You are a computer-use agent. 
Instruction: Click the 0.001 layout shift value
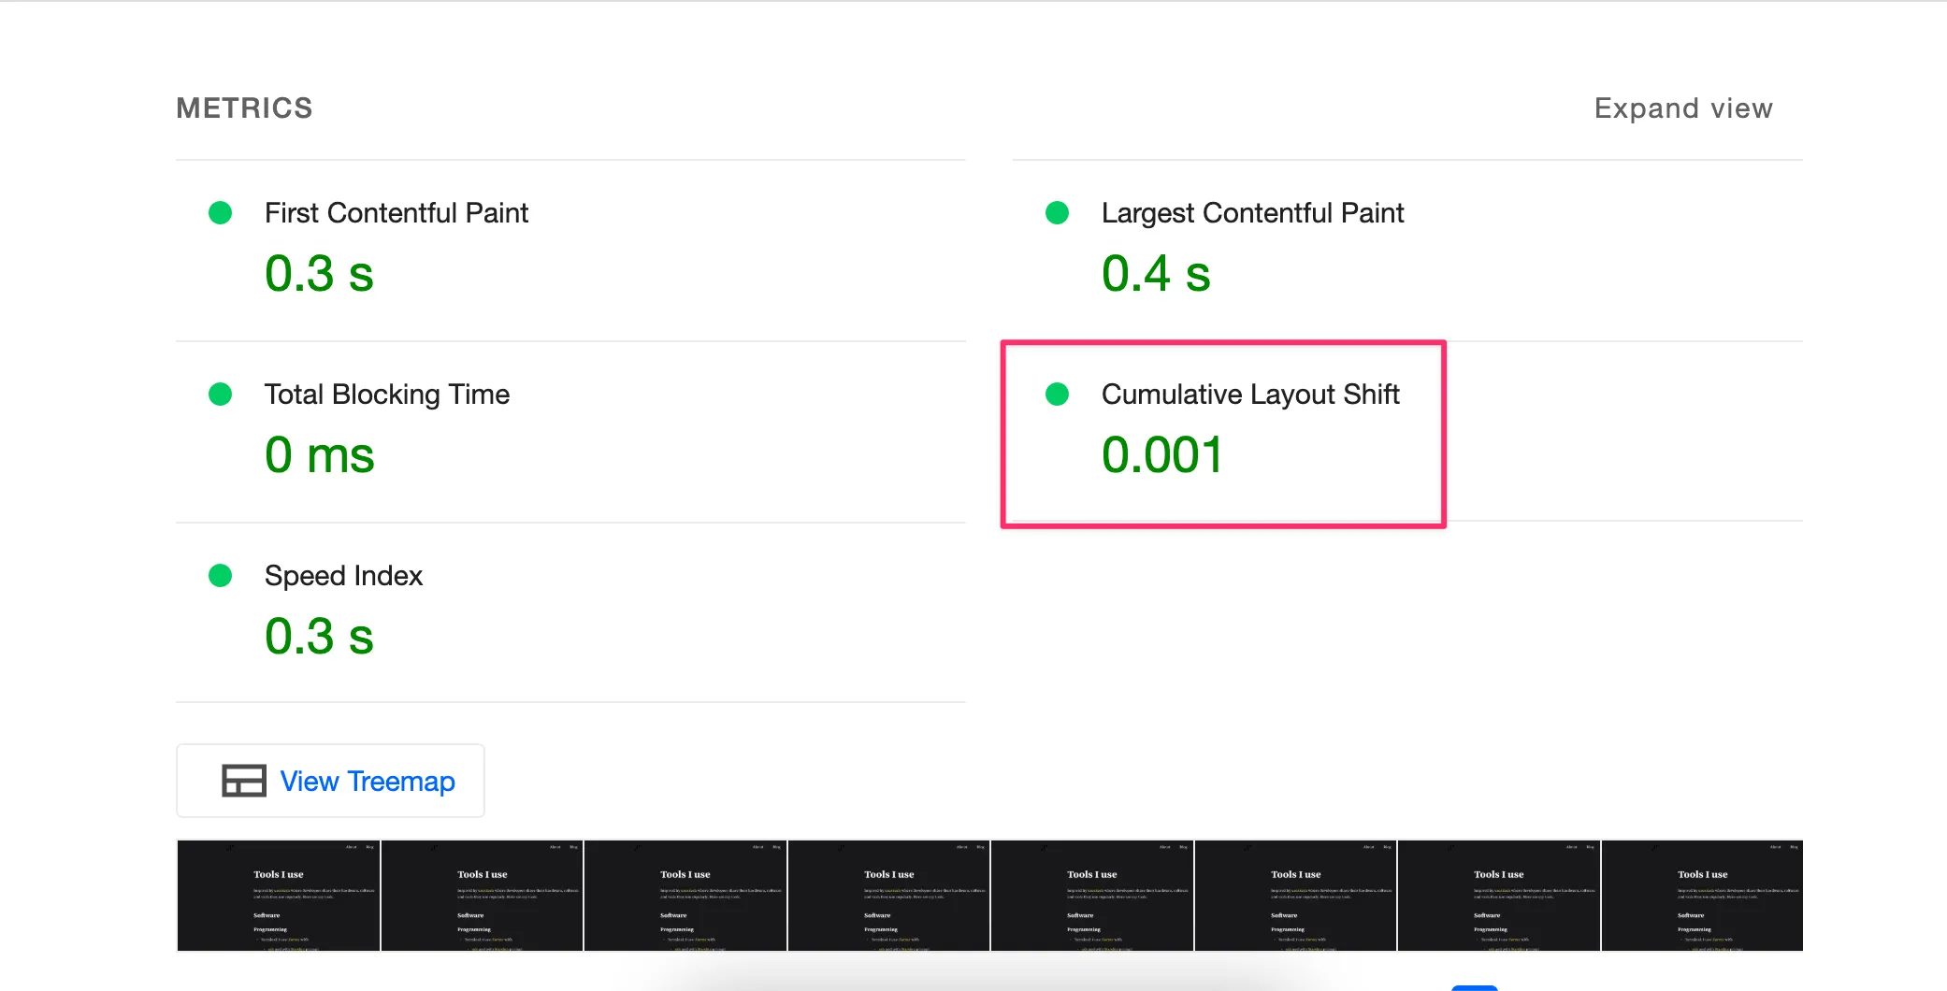tap(1161, 455)
